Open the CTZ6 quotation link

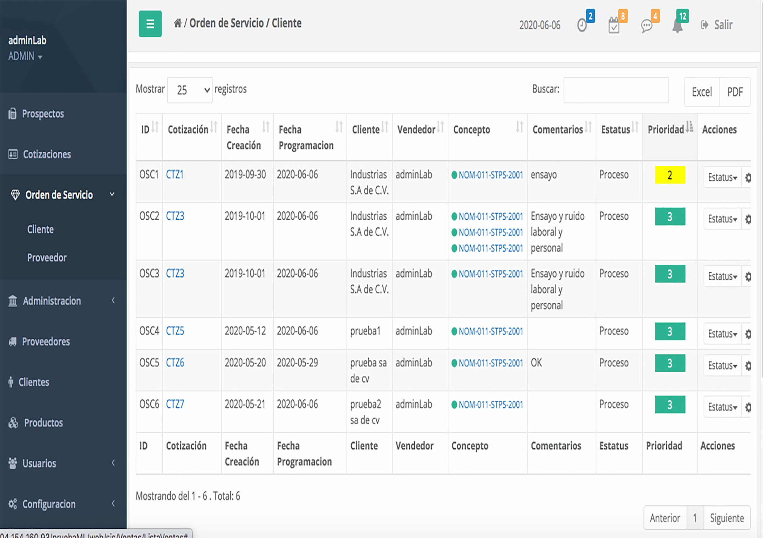[x=175, y=363]
